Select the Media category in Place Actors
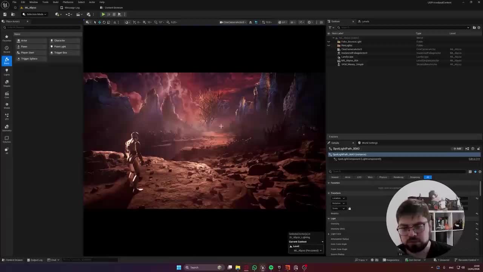The height and width of the screenshot is (272, 483). [x=6, y=106]
